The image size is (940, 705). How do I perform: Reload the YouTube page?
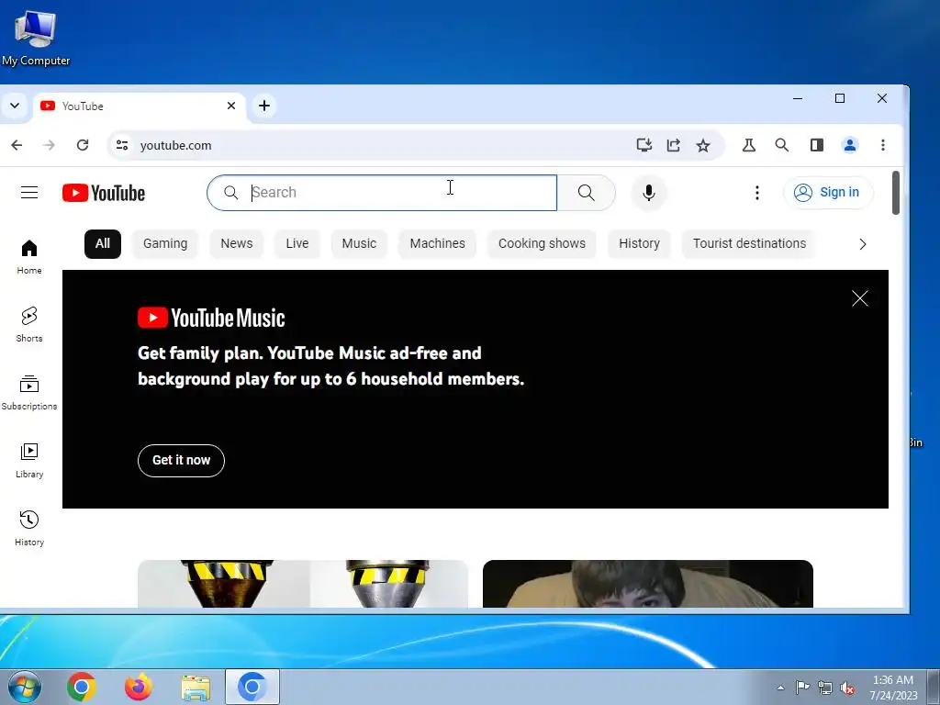[83, 145]
